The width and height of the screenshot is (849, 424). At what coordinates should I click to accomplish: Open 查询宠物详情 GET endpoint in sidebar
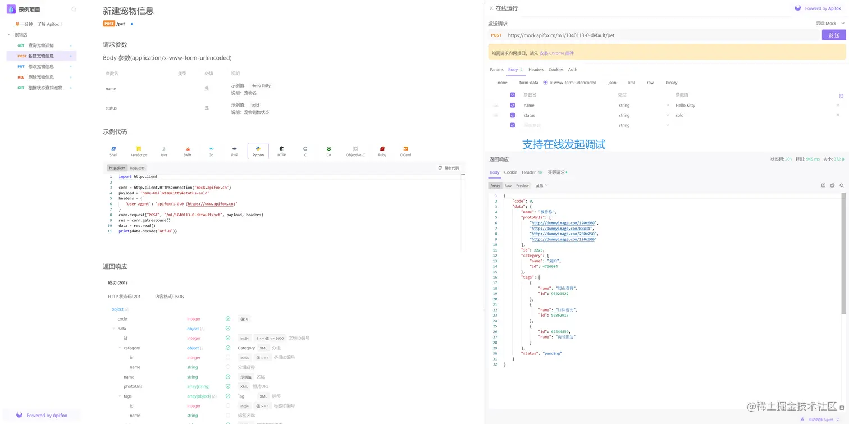click(41, 45)
